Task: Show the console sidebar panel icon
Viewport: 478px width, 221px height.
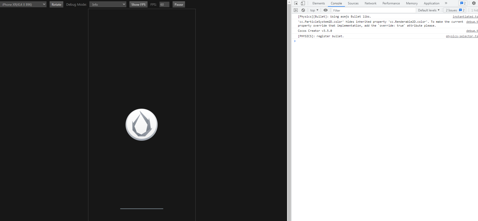Action: tap(296, 10)
